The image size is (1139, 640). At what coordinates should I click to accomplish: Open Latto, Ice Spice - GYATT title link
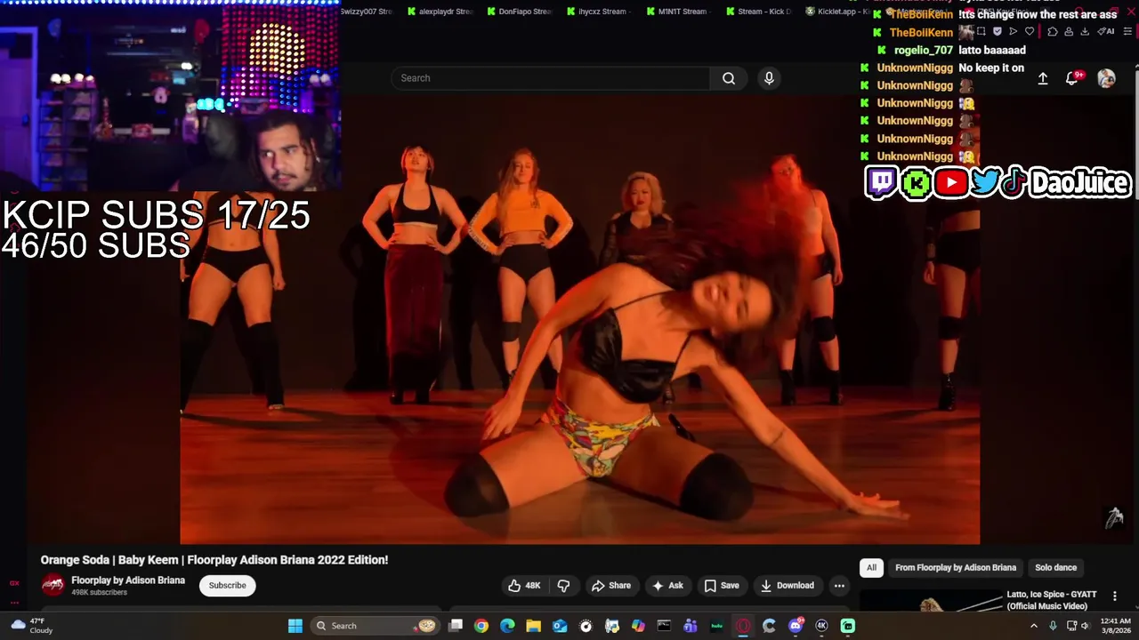[1051, 600]
